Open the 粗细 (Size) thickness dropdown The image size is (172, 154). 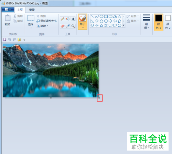tap(147, 22)
